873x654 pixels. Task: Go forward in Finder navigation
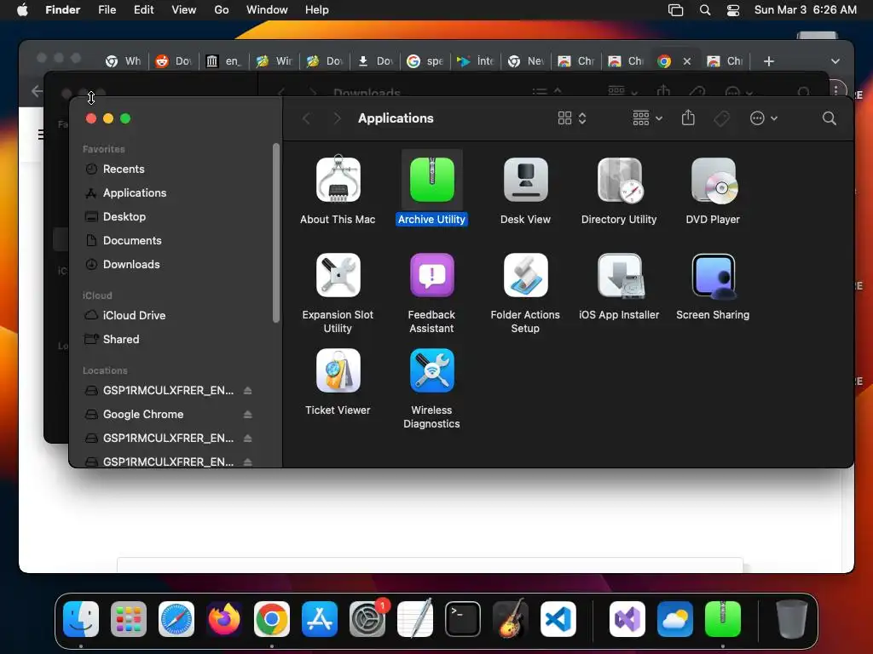point(337,118)
